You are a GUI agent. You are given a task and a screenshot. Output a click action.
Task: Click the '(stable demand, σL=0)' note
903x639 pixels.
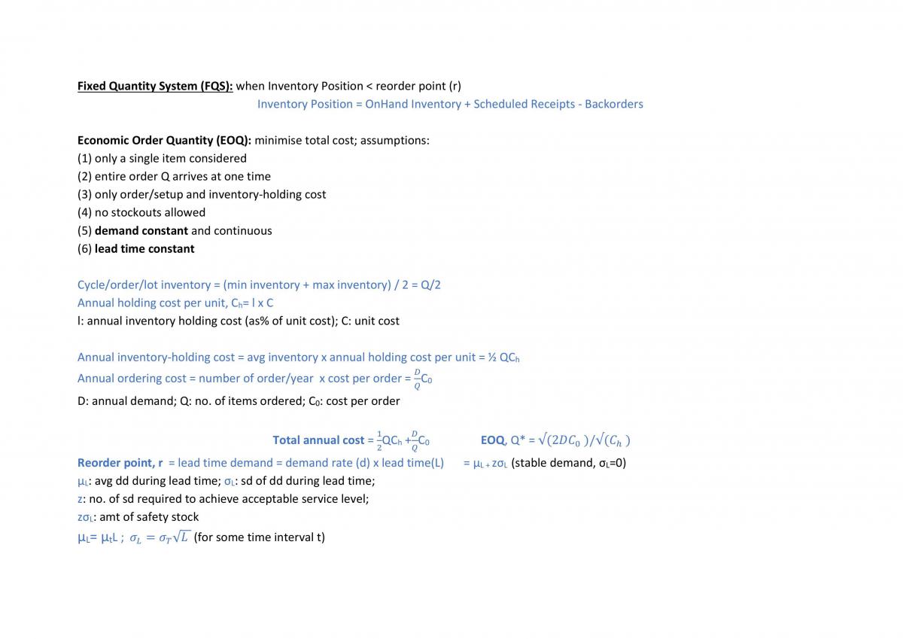pyautogui.click(x=568, y=463)
